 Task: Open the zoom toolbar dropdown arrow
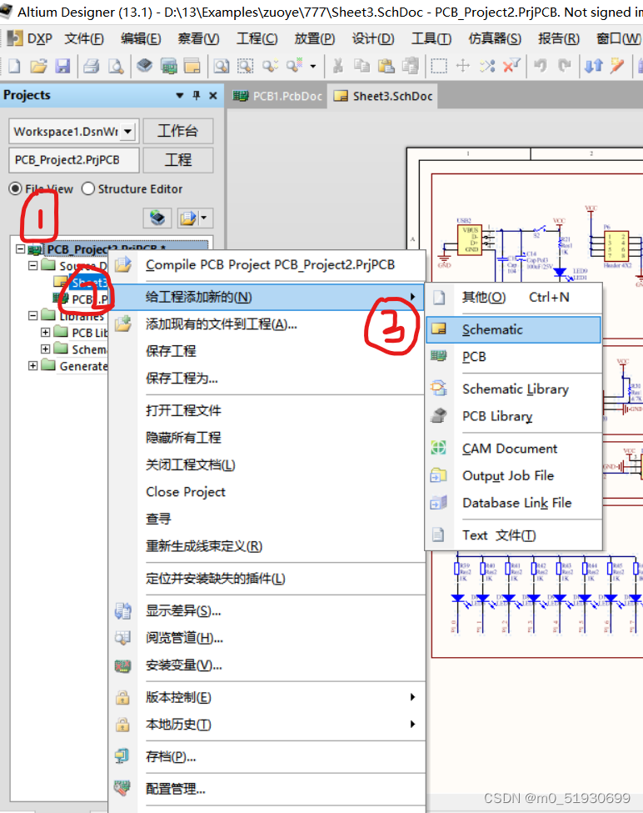coord(313,67)
